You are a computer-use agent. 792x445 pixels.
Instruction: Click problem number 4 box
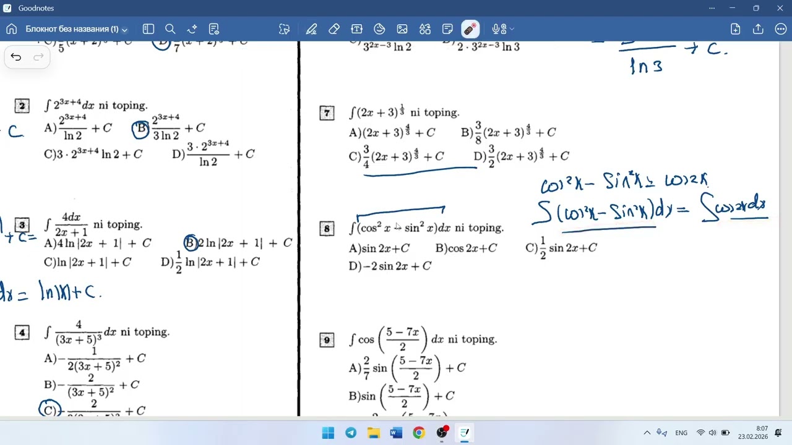[22, 333]
